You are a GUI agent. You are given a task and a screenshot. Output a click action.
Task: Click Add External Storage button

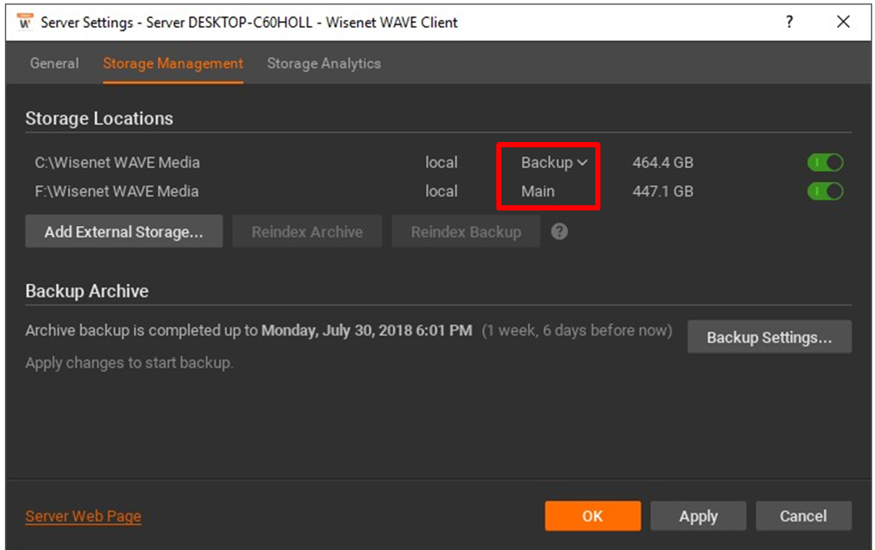[x=124, y=232]
